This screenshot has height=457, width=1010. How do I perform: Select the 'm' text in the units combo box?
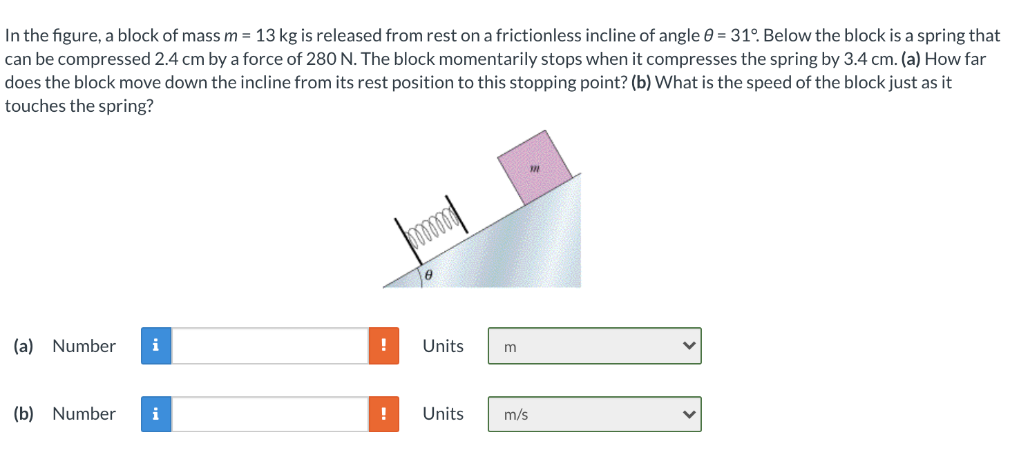[510, 347]
